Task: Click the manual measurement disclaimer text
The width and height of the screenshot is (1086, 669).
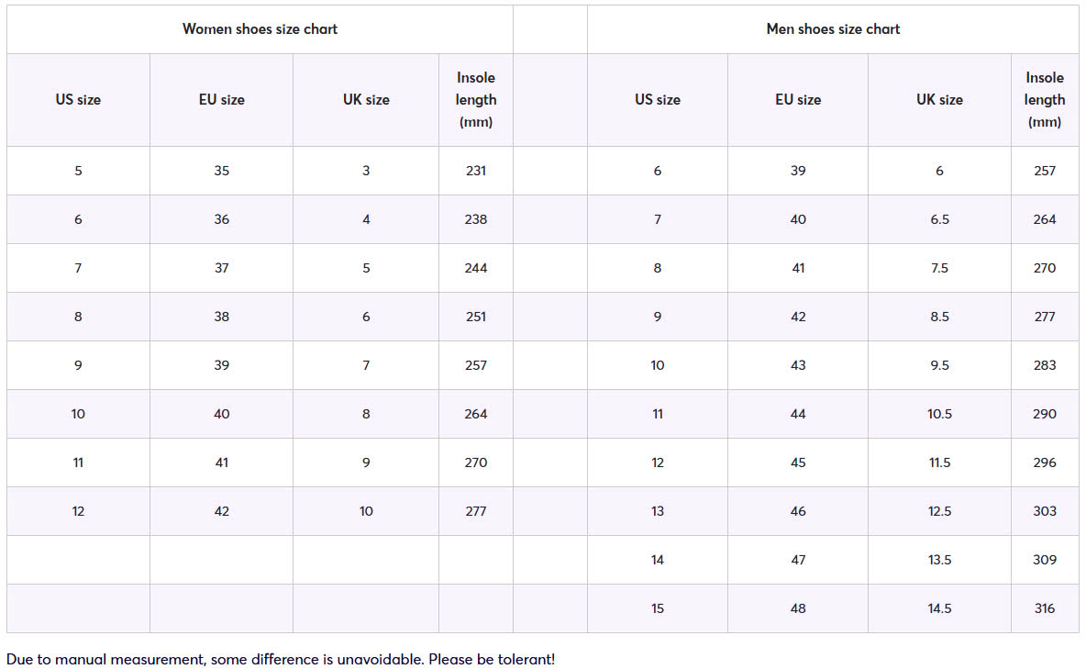Action: click(x=281, y=659)
